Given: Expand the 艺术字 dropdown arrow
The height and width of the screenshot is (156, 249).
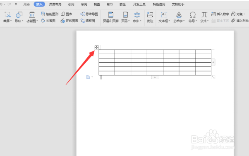Looking at the screenshot, I should (x=184, y=21).
